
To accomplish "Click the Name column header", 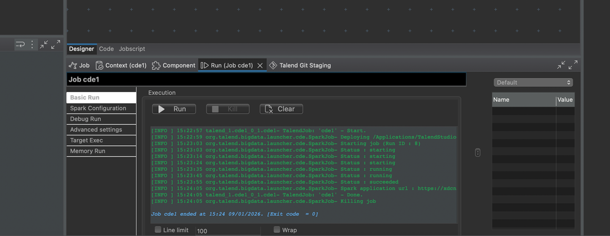I will pyautogui.click(x=524, y=99).
